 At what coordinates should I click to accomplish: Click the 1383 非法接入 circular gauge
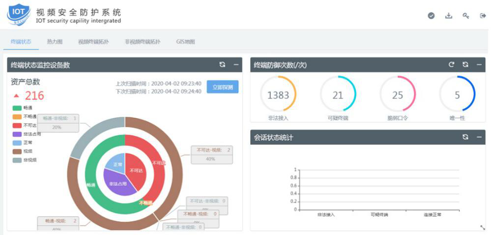click(278, 95)
